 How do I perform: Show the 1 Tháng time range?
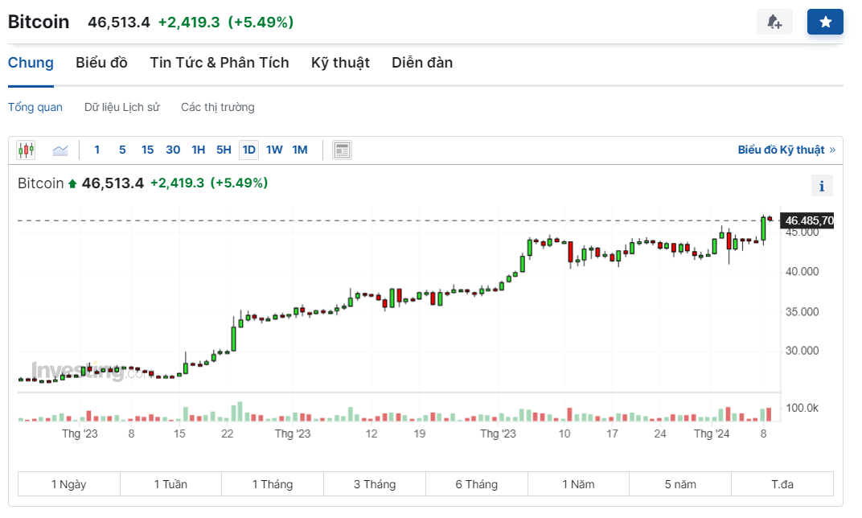273,484
